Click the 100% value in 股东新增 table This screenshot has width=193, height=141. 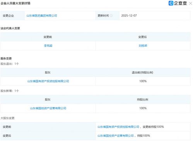143,108
